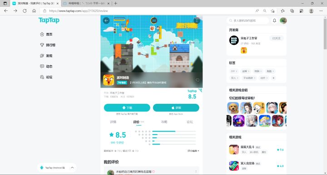
Task: Expand the TapTap Android 版 chevron
Action: click(72, 167)
